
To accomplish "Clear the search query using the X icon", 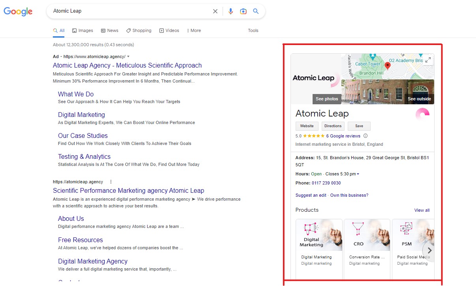I will (215, 11).
